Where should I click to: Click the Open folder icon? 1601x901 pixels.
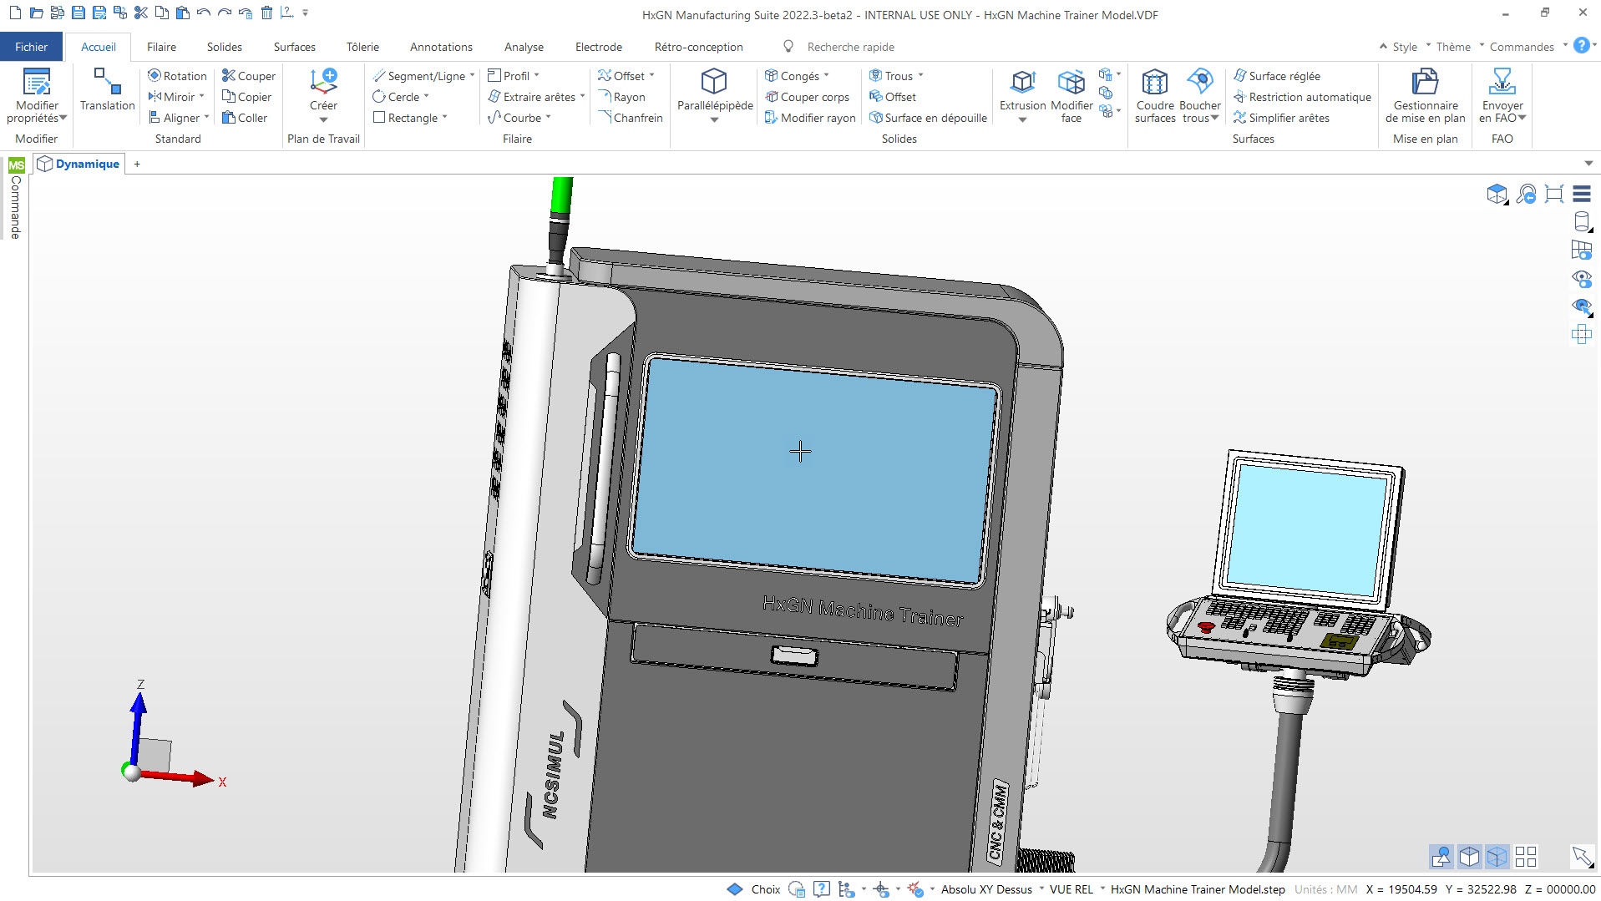[x=36, y=13]
